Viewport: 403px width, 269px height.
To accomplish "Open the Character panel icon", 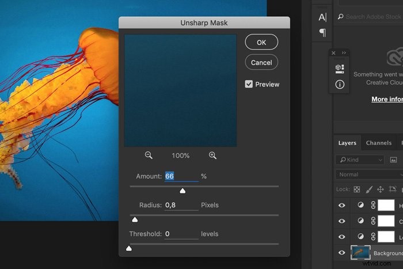I will (x=322, y=17).
